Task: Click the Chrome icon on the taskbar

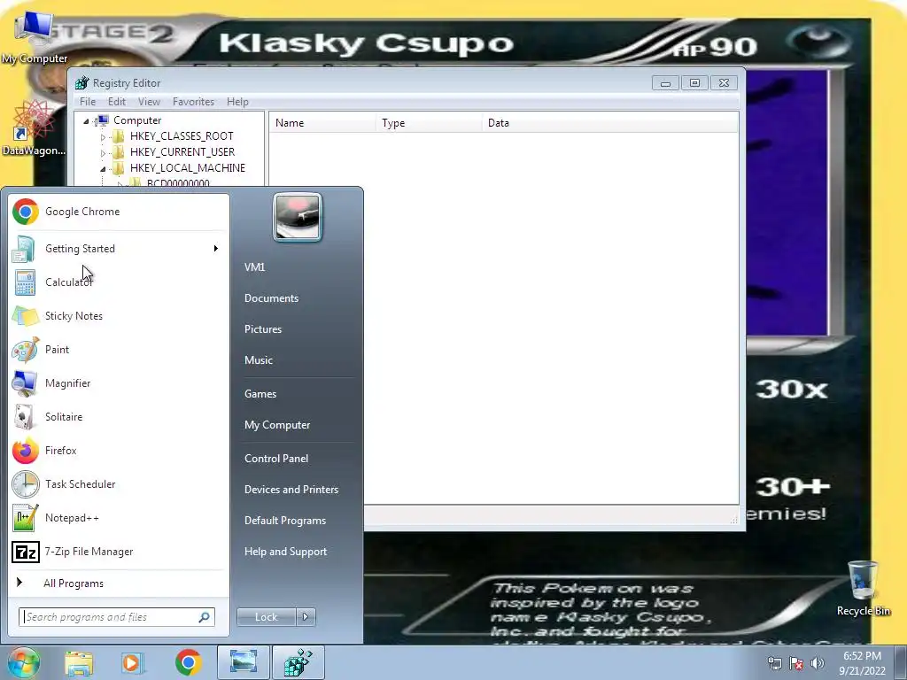Action: coord(188,662)
